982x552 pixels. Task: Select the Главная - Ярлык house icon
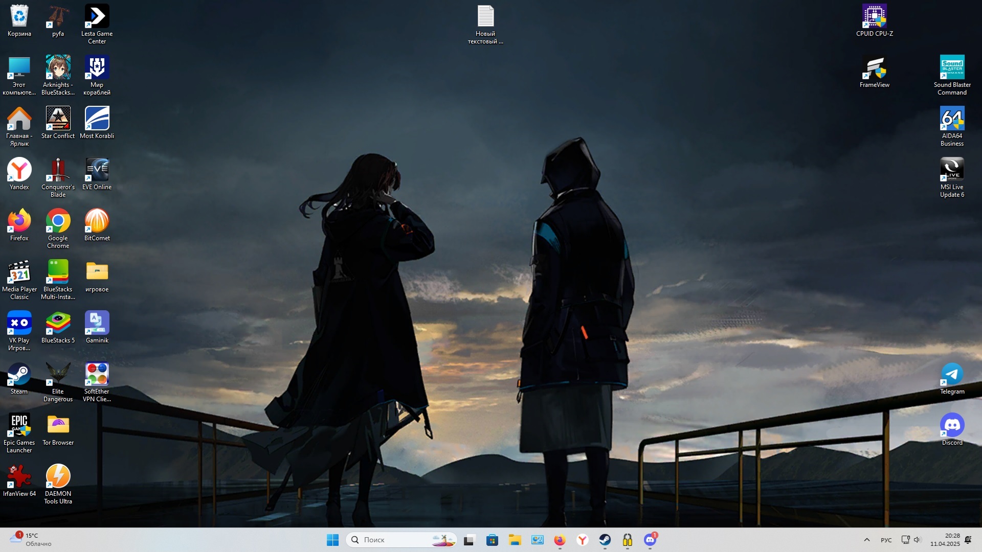(19, 127)
